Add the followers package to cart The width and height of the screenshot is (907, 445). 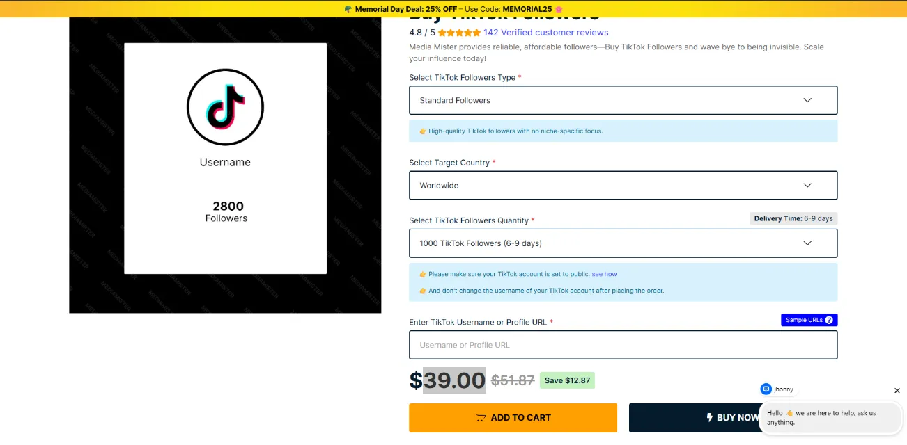(x=513, y=418)
